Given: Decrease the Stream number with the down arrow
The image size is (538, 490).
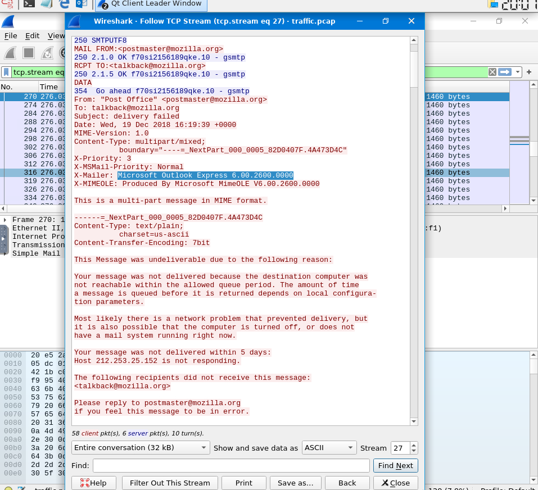Looking at the screenshot, I should (414, 451).
